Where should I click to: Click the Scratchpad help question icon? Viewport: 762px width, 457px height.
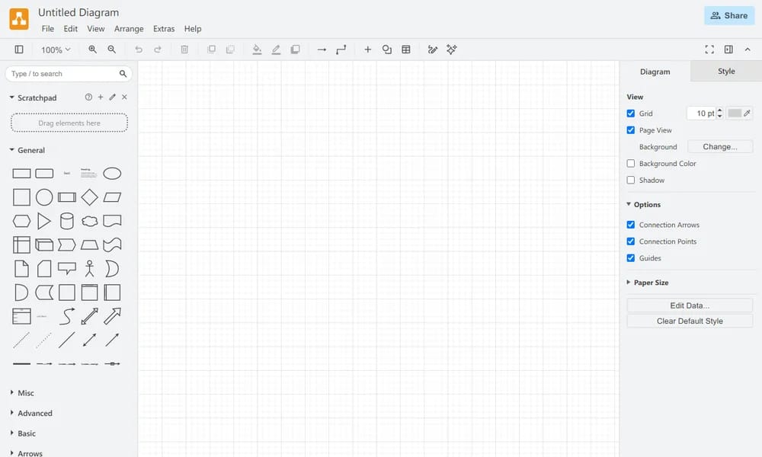pos(88,97)
